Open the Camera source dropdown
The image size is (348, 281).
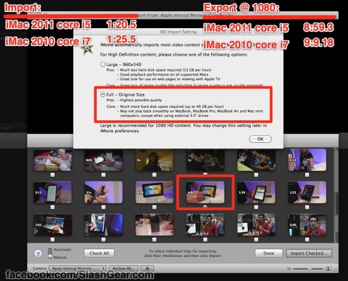click(77, 268)
